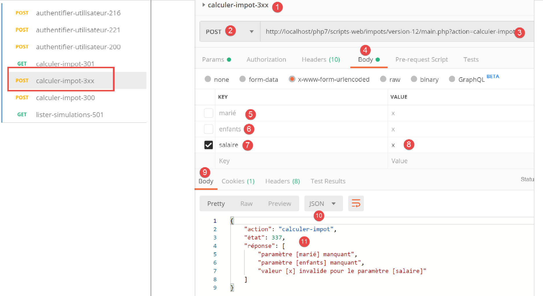Expand the calculer-impot-3xx request title arrow

point(204,5)
